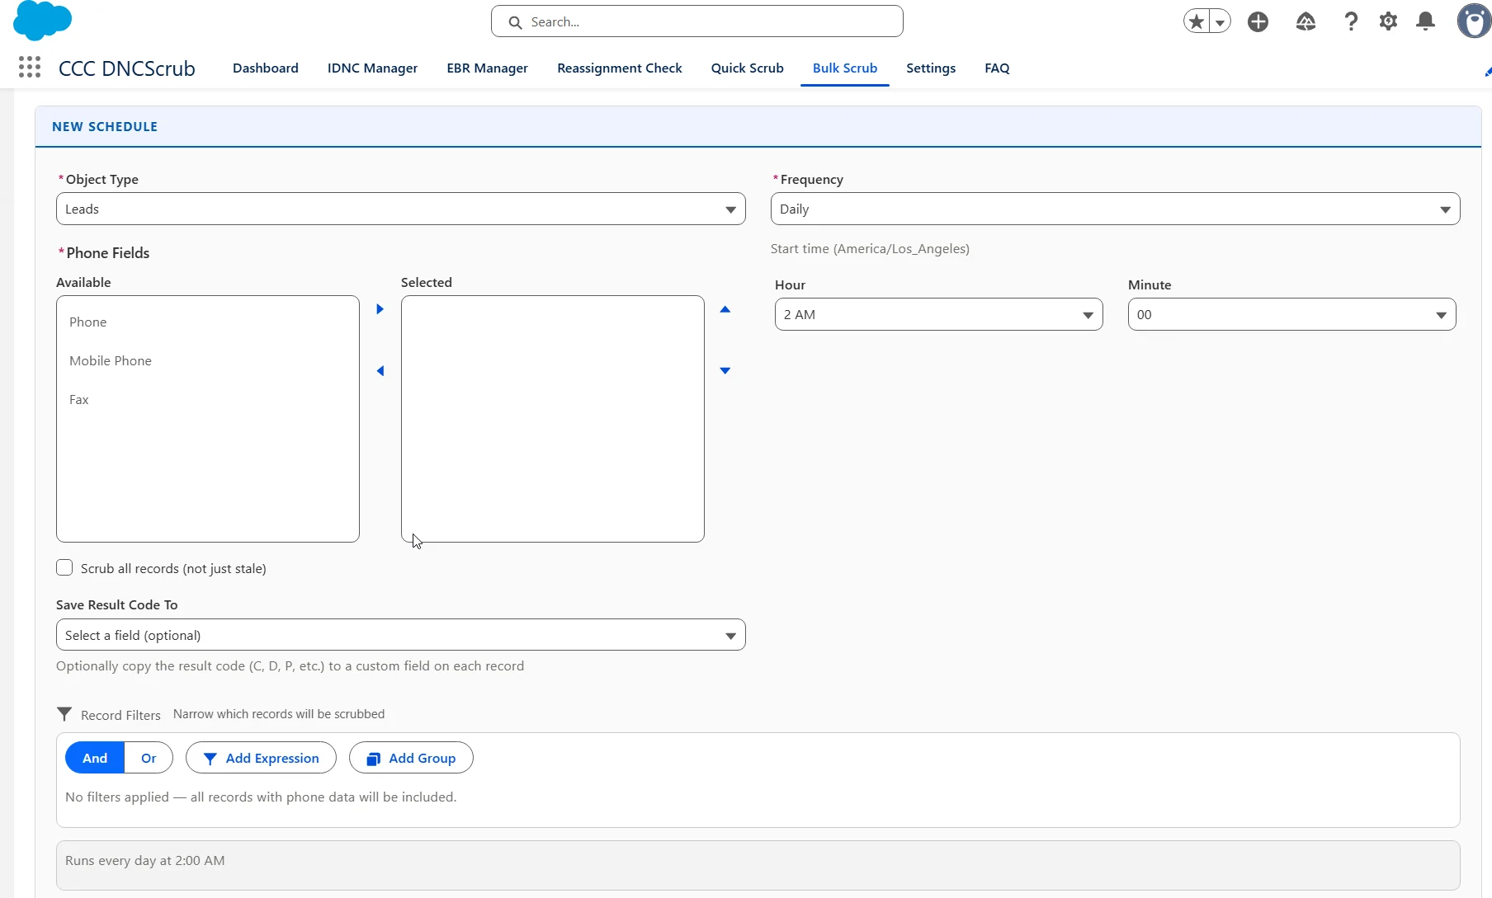Open the Setup gear icon

click(x=1388, y=21)
